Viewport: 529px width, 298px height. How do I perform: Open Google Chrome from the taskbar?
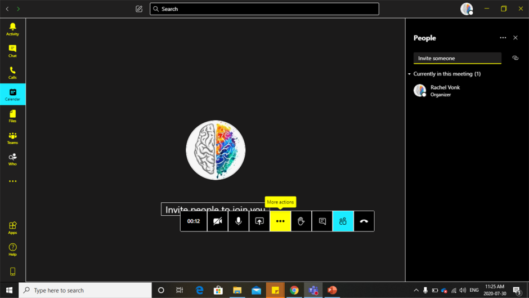click(294, 290)
